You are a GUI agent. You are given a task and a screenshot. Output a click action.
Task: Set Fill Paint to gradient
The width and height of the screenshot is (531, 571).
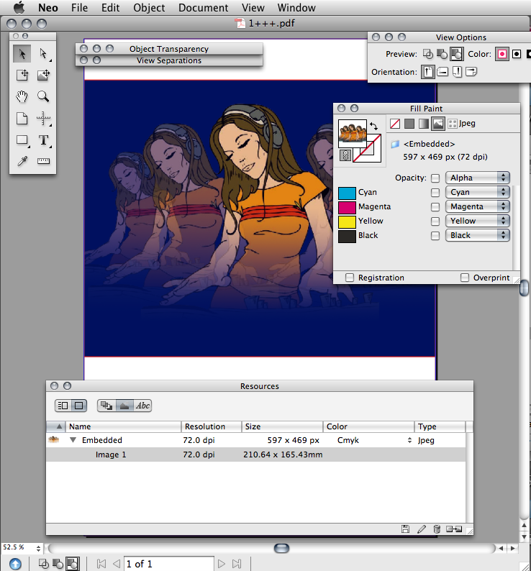pyautogui.click(x=424, y=124)
